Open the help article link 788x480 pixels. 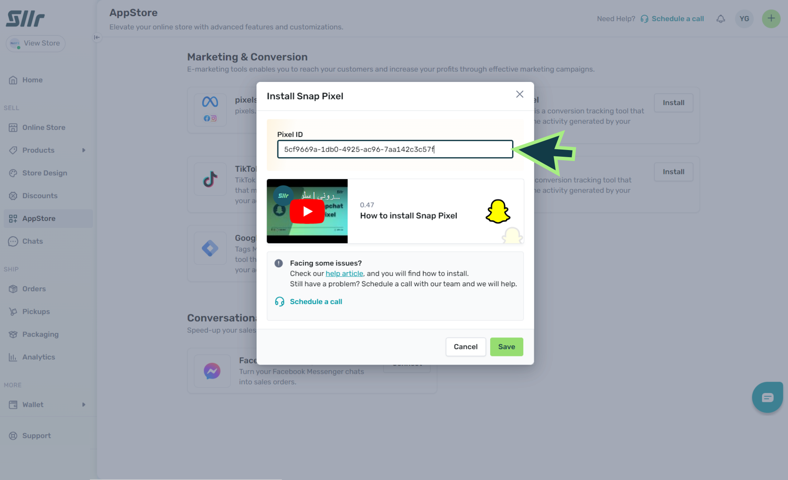click(344, 274)
